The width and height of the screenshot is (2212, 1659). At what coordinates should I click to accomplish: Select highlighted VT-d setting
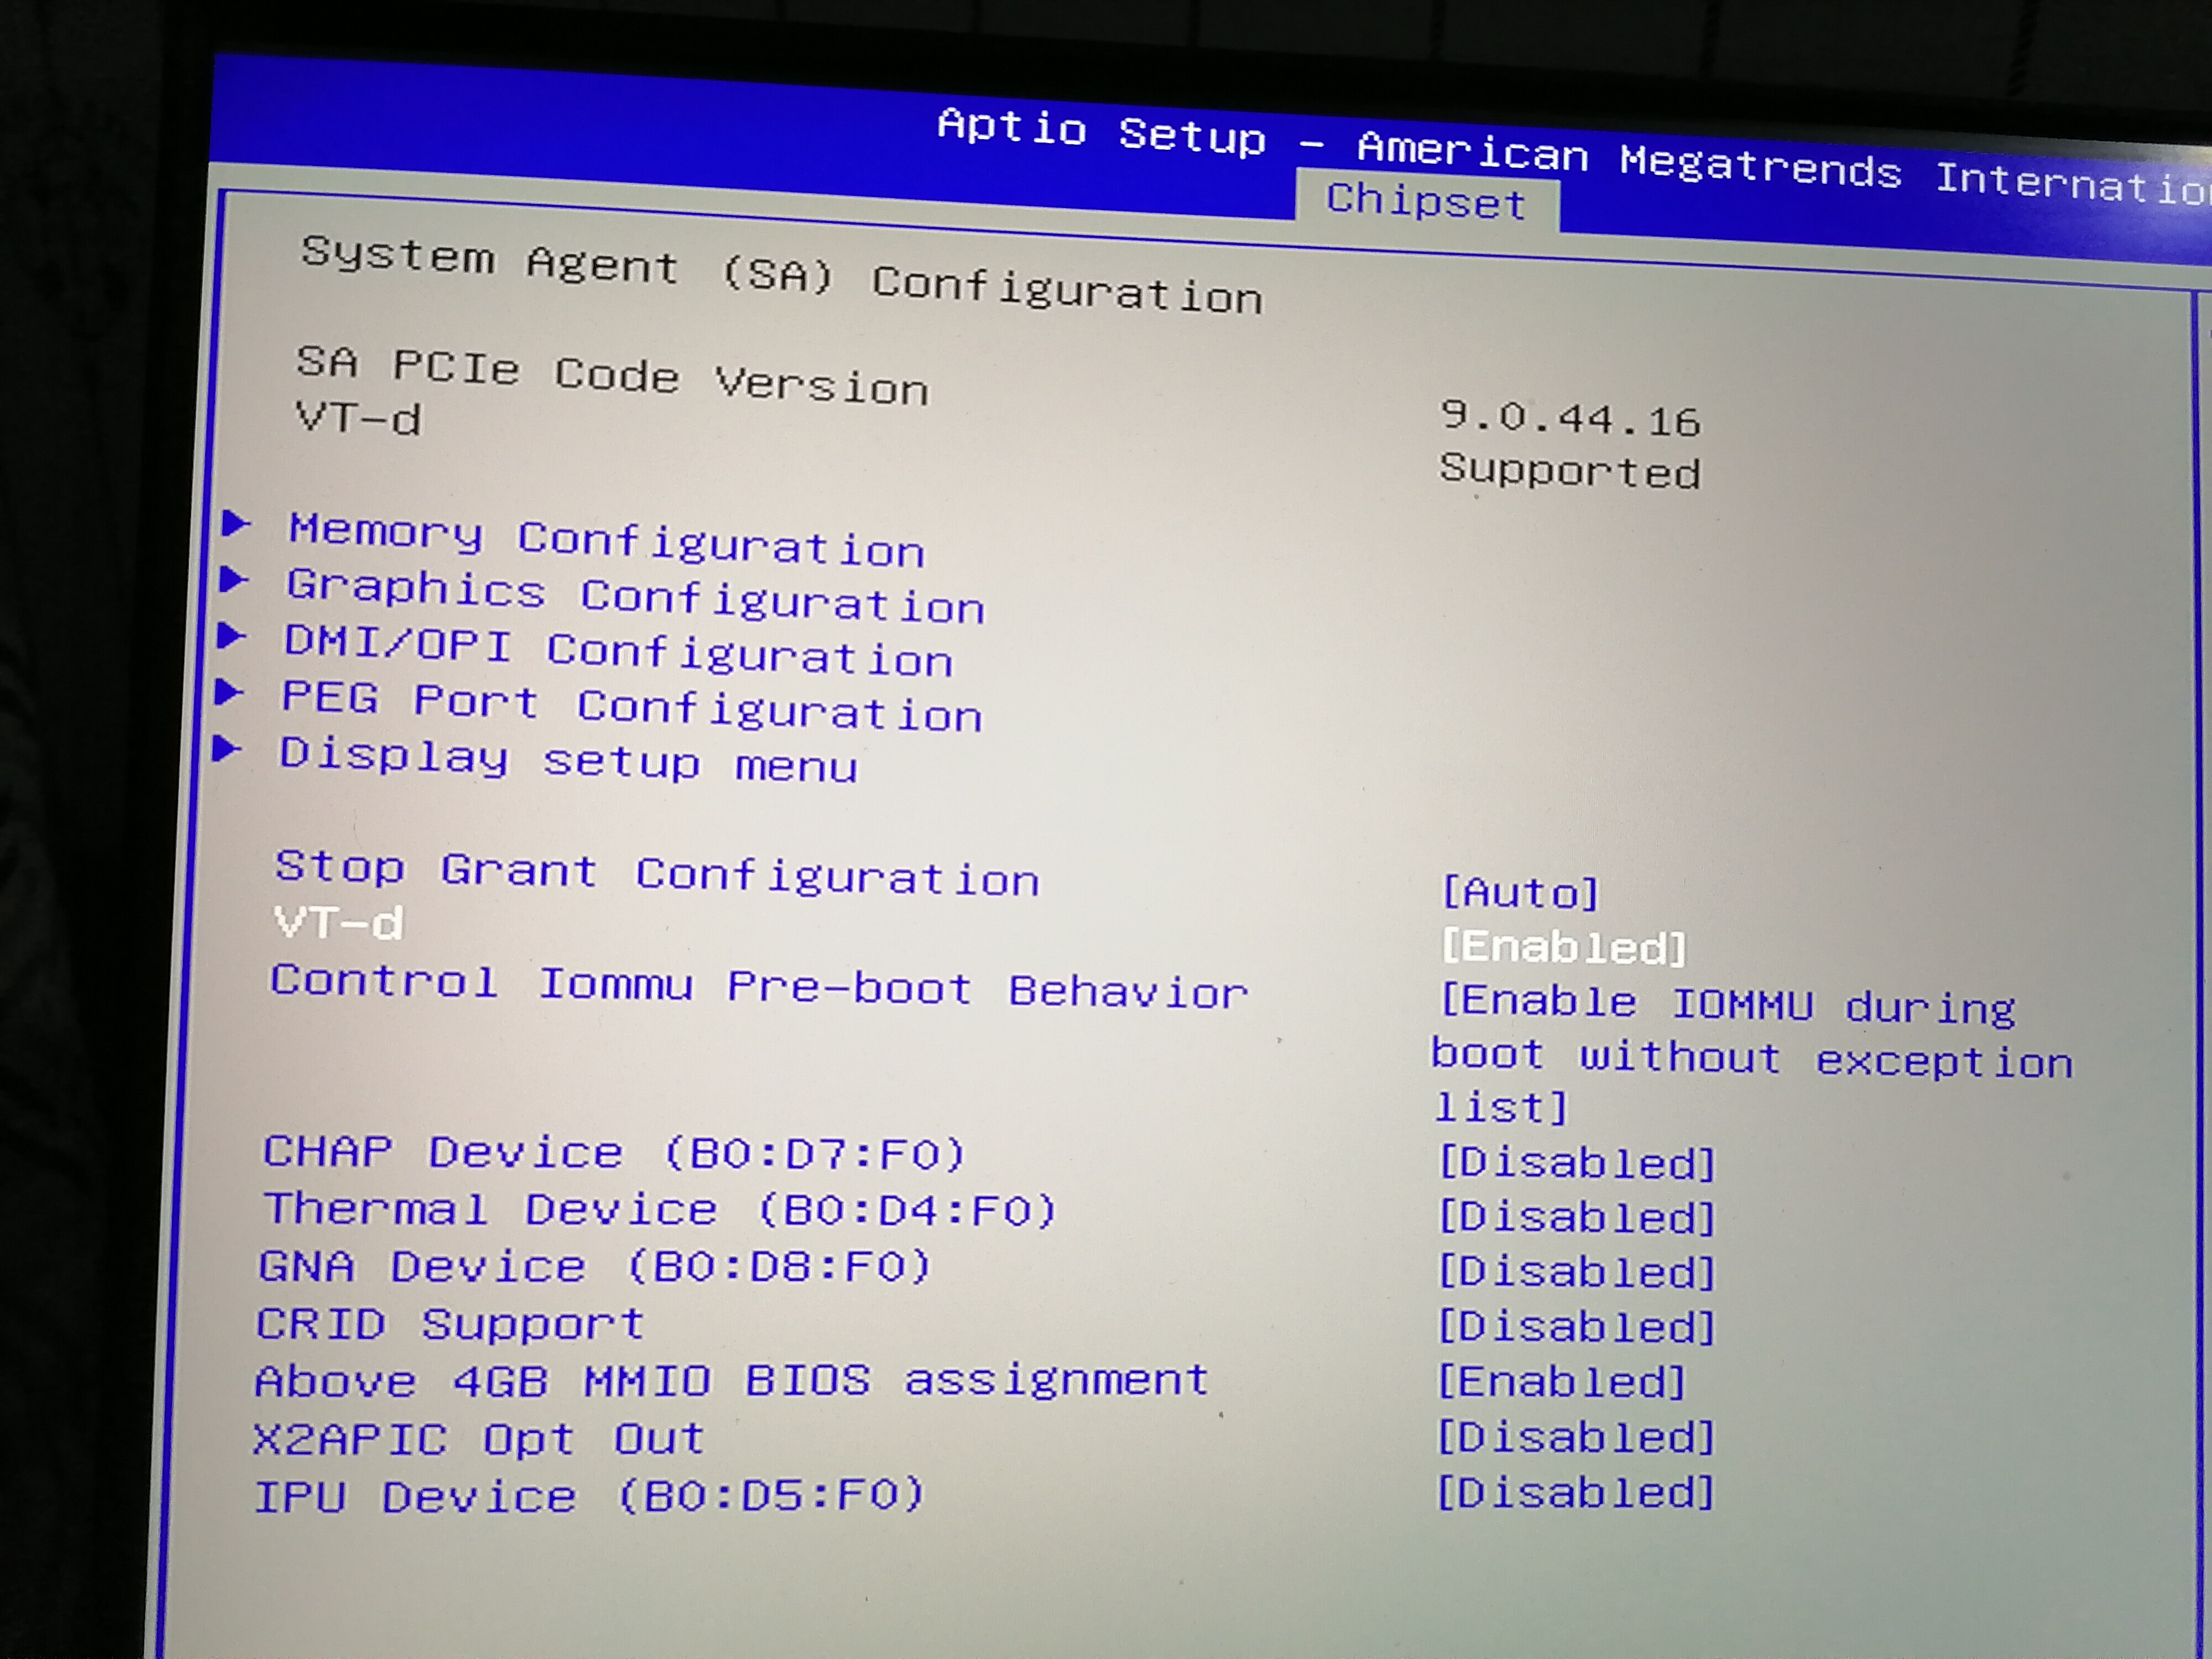point(339,923)
